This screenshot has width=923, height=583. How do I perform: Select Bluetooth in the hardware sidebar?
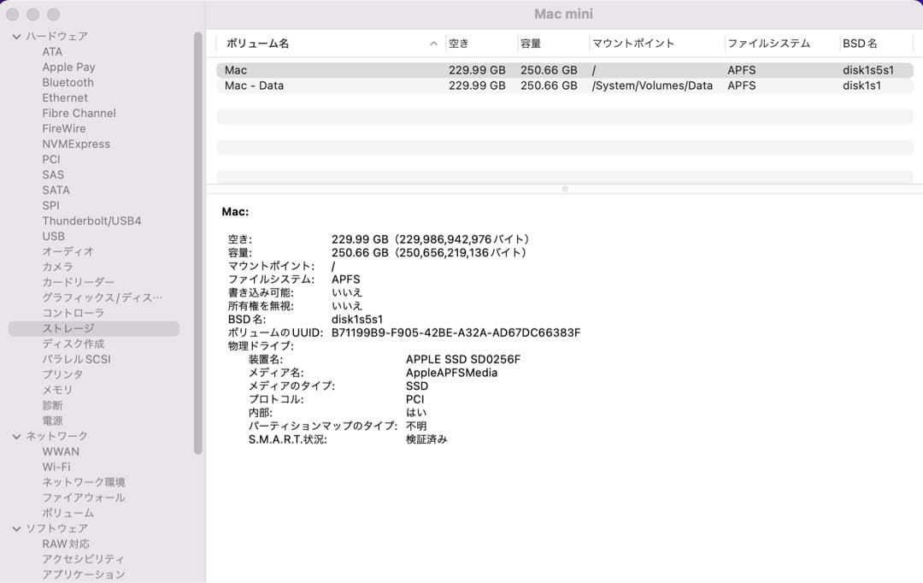(x=68, y=82)
